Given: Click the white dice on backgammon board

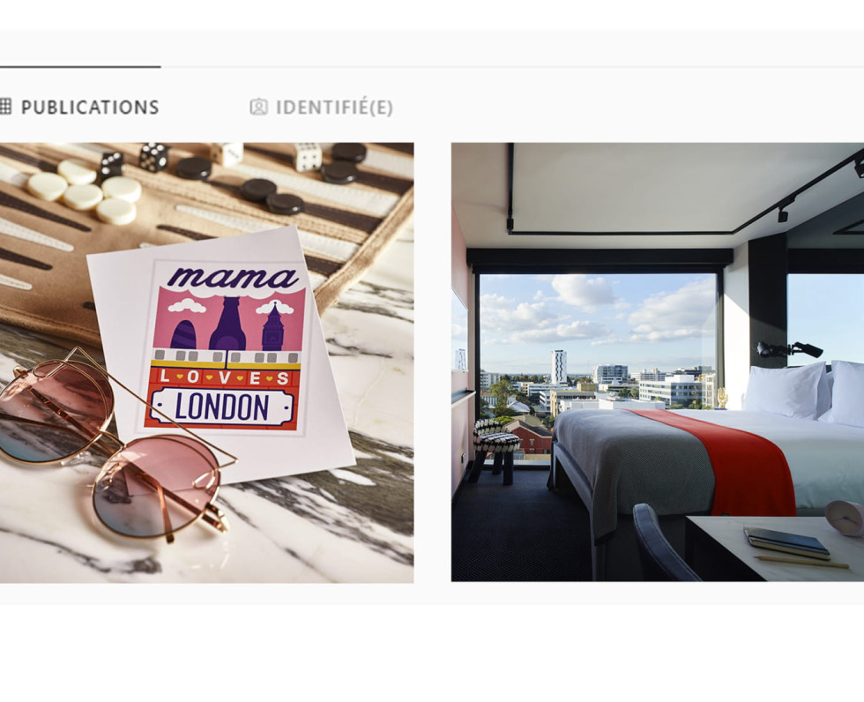Looking at the screenshot, I should pyautogui.click(x=308, y=157).
